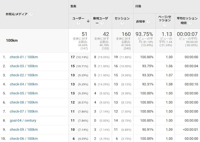Click bounce rate 90.91% for check-09

(148, 130)
